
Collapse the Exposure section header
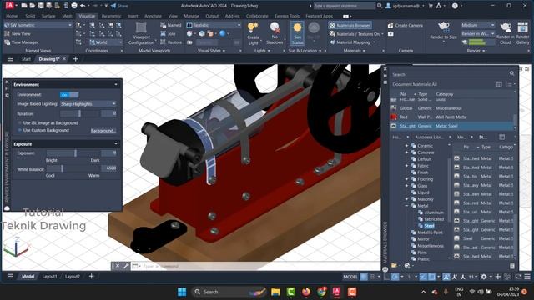(x=66, y=144)
